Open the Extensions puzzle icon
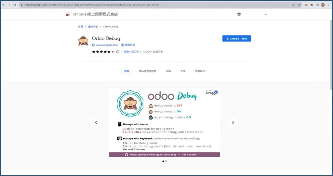The height and width of the screenshot is (176, 333). tap(312, 5)
